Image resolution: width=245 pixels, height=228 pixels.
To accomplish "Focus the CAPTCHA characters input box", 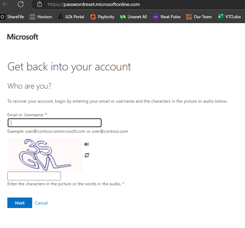I will (34, 176).
